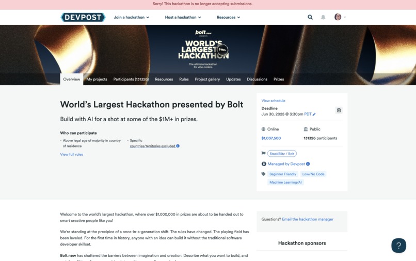Click Email the hackathon manager link

point(308,219)
